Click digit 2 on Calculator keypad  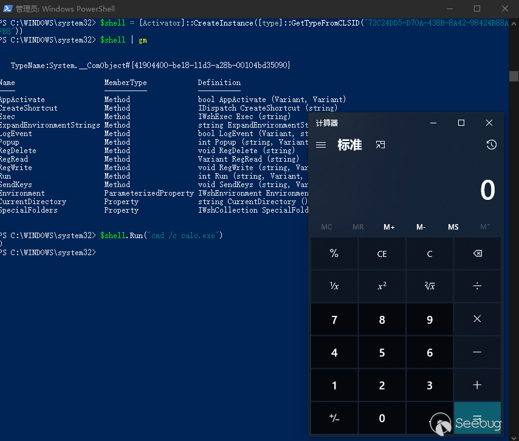click(382, 385)
